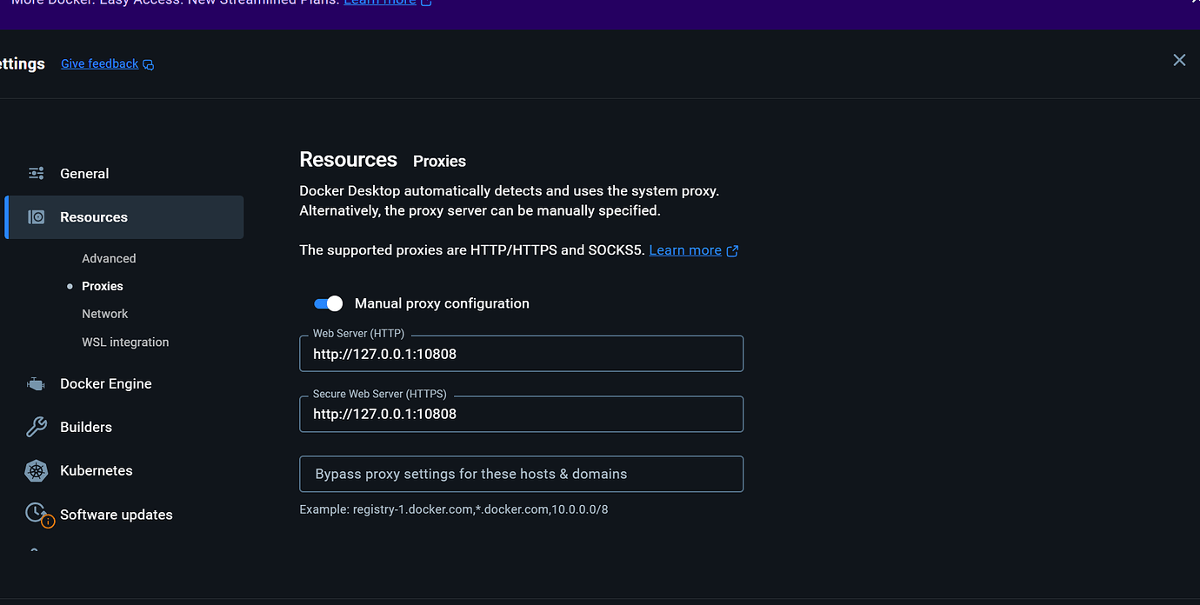Click the Docker Engine whale icon
Image resolution: width=1200 pixels, height=605 pixels.
(x=36, y=384)
